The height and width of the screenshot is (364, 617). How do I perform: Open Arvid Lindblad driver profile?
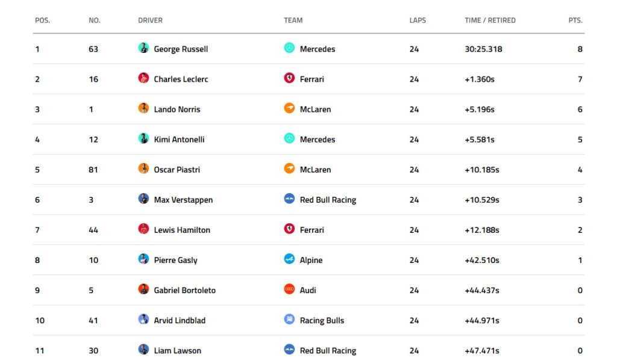click(180, 320)
